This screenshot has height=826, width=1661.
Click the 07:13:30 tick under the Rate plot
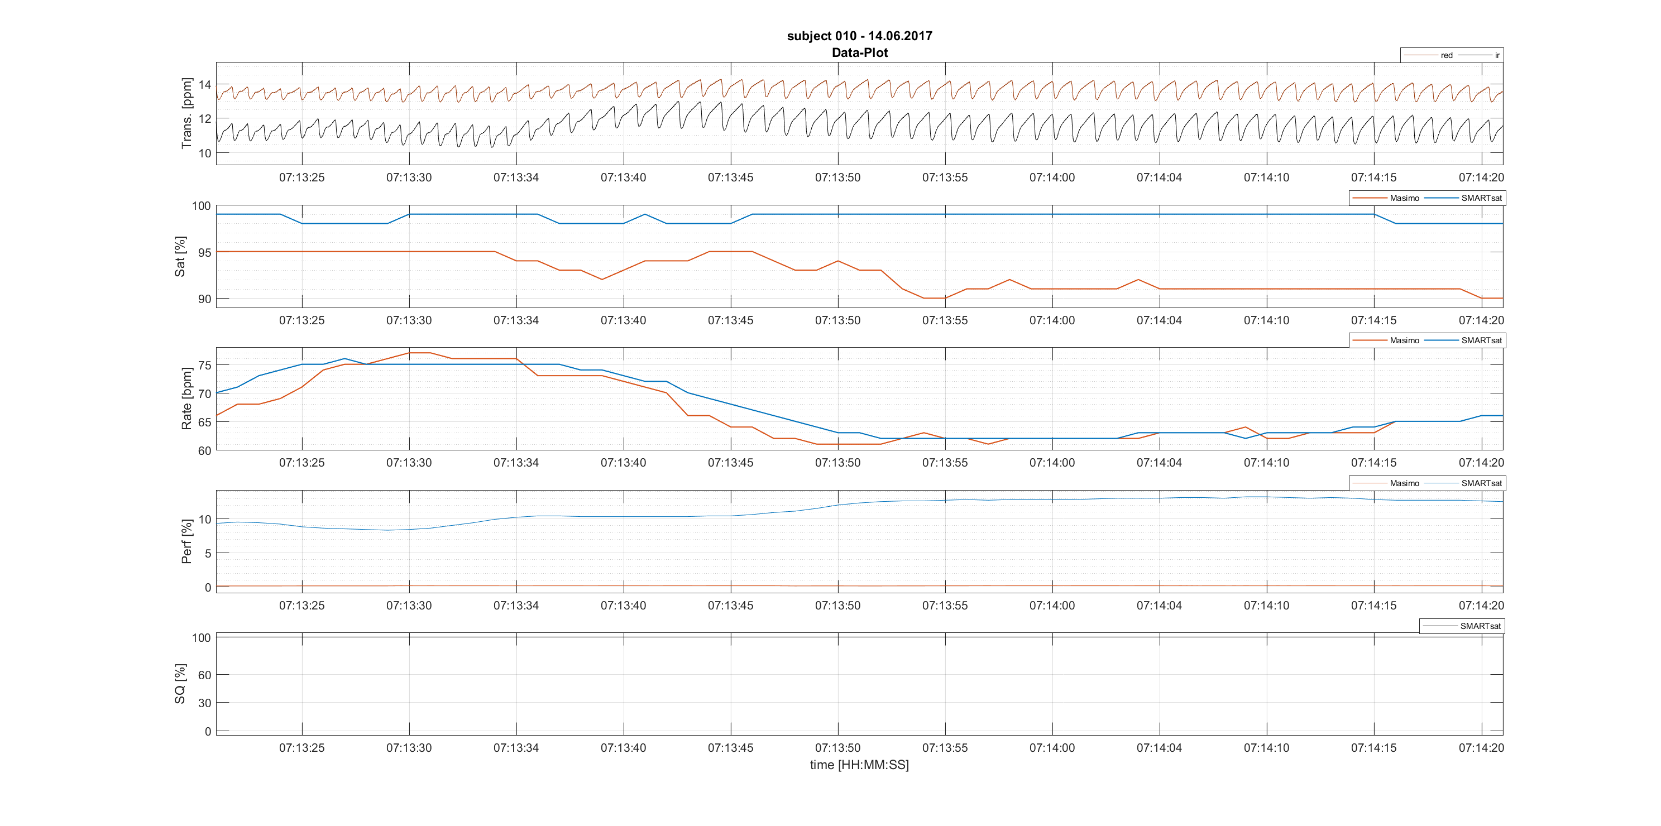[x=409, y=463]
